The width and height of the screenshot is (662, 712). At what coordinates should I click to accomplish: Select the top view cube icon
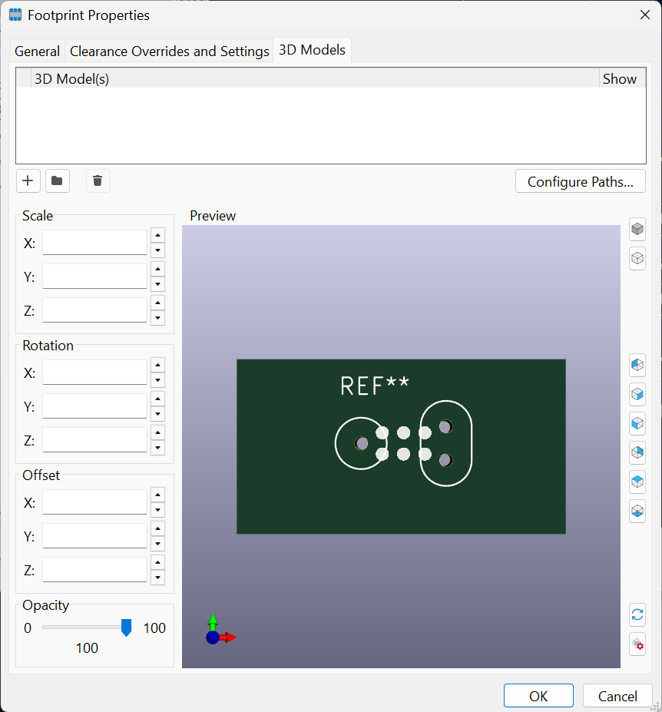(x=637, y=482)
